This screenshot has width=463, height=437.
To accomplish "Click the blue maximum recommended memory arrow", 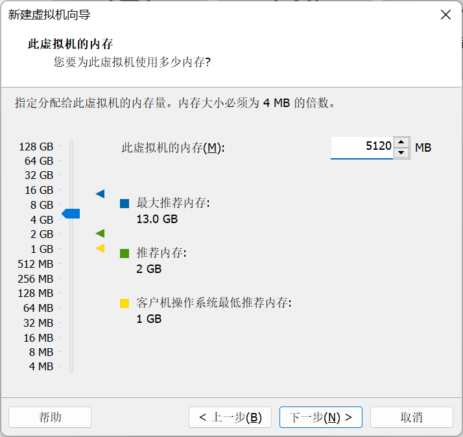I will point(100,193).
